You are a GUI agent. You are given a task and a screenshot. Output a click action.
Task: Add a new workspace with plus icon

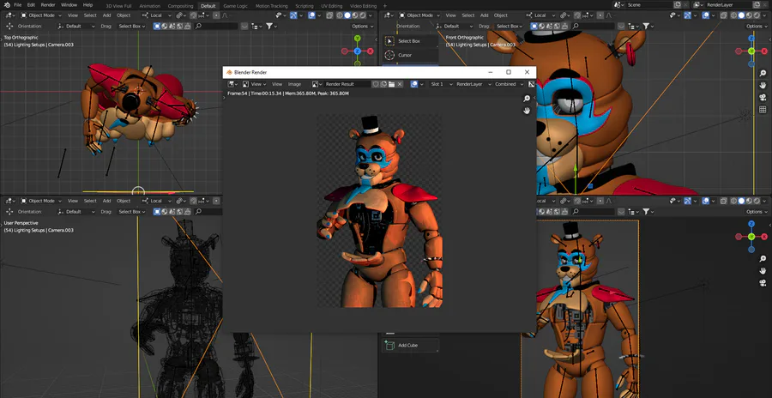point(385,6)
